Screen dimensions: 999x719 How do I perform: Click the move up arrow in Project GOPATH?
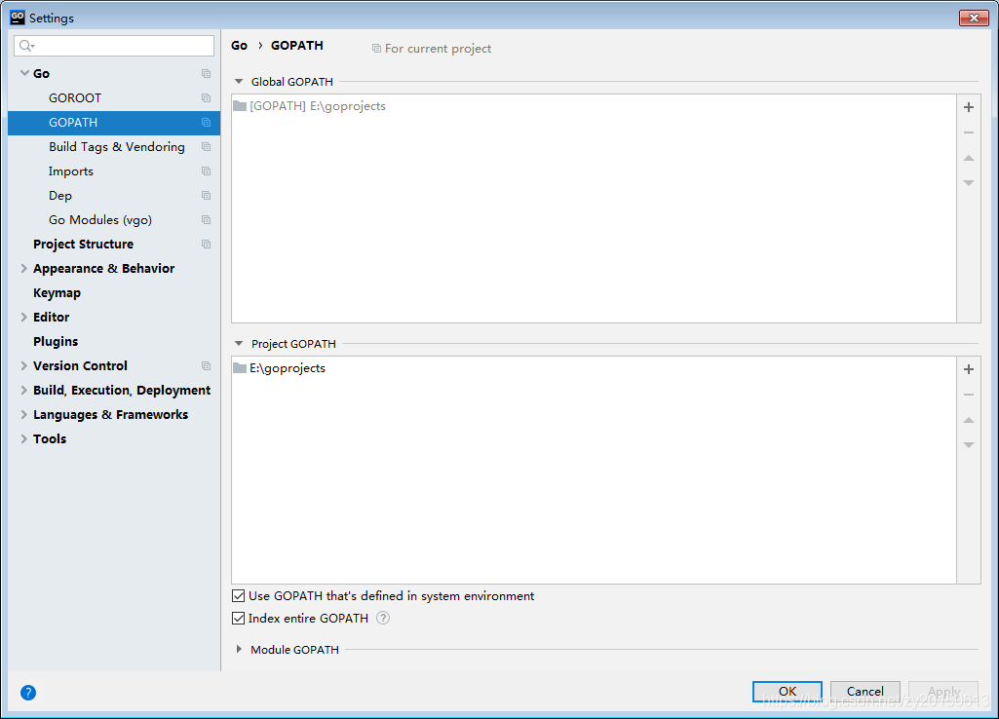pyautogui.click(x=969, y=420)
